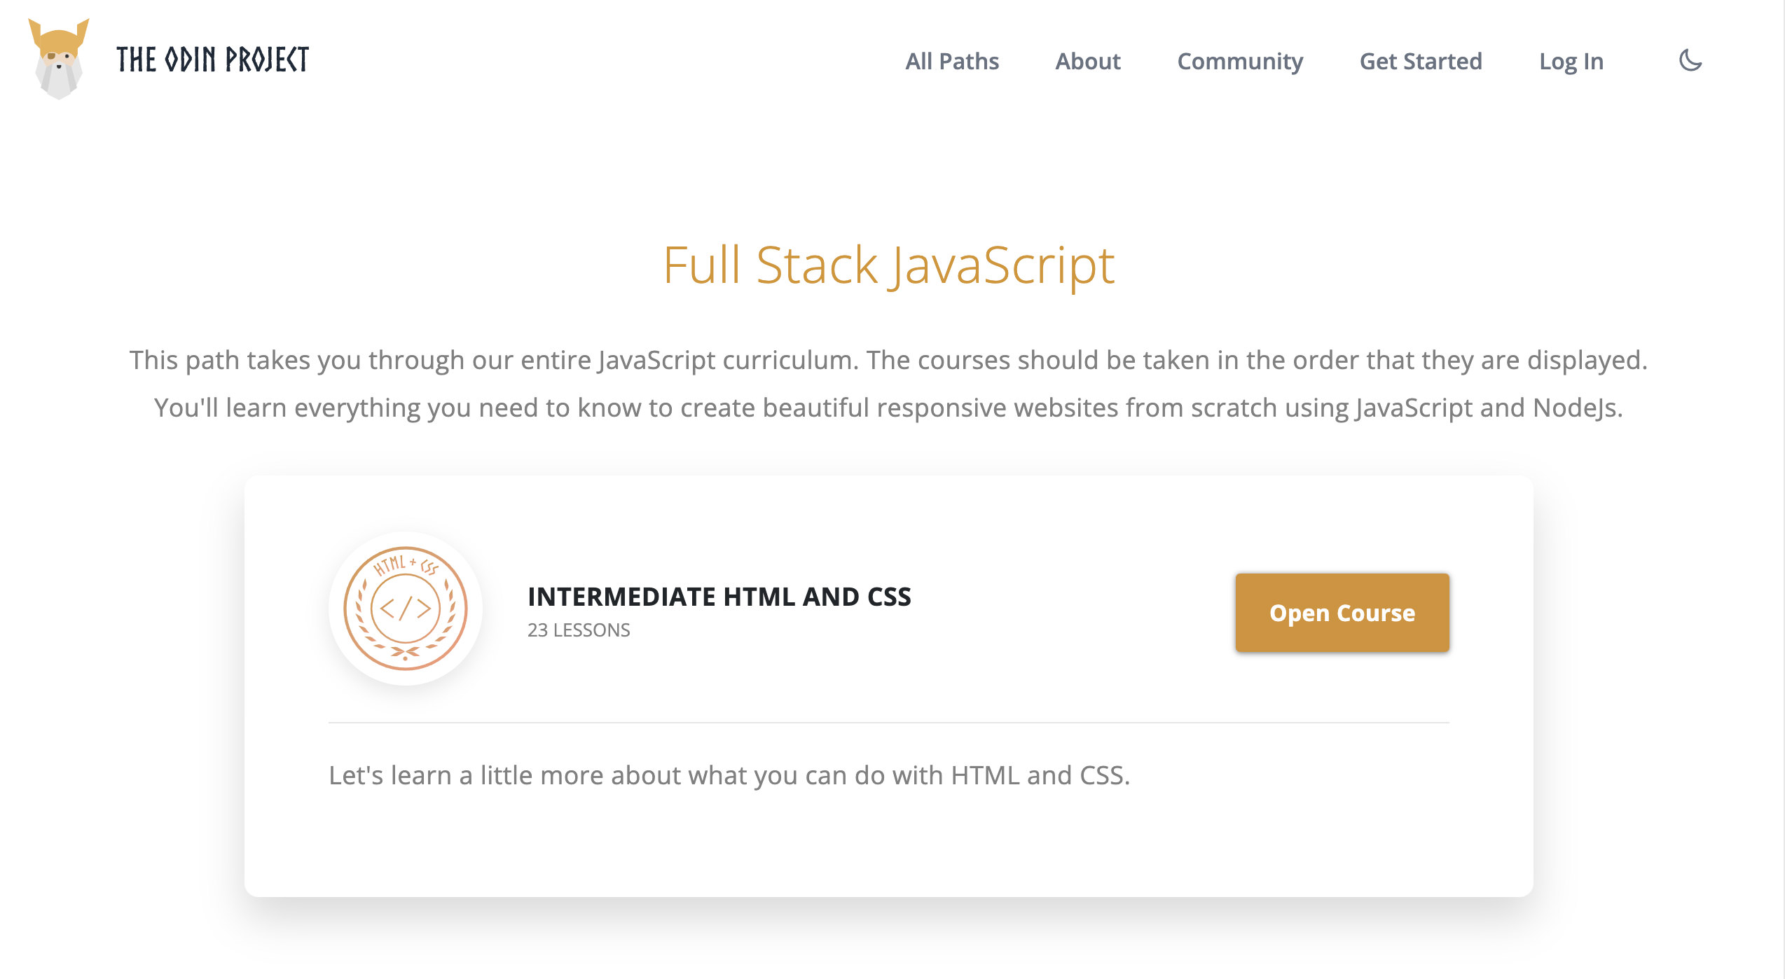Click the HTML + CSS course badge
Viewport: 1785px width, 979px height.
pos(406,609)
